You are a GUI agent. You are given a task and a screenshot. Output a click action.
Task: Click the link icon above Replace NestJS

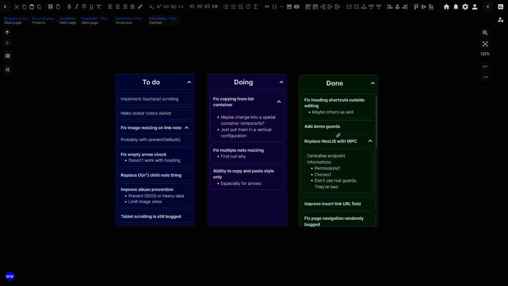click(338, 135)
